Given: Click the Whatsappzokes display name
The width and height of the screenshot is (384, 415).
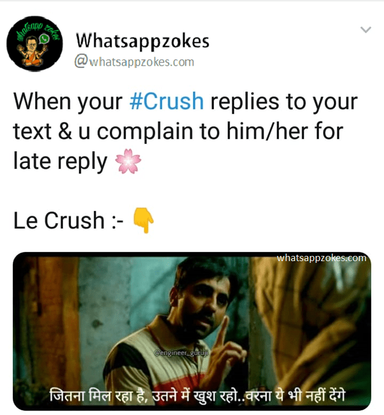Looking at the screenshot, I should point(142,41).
